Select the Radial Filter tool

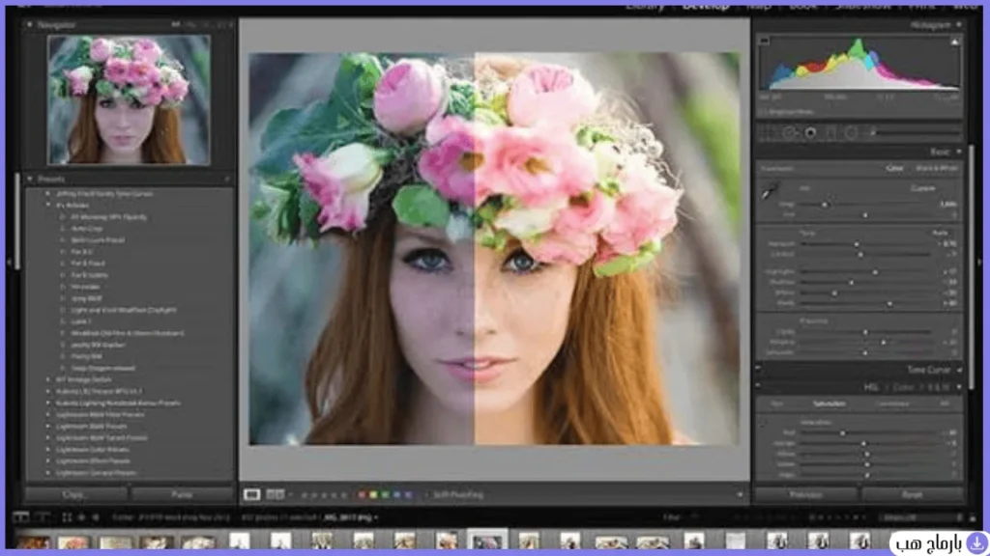tap(851, 133)
